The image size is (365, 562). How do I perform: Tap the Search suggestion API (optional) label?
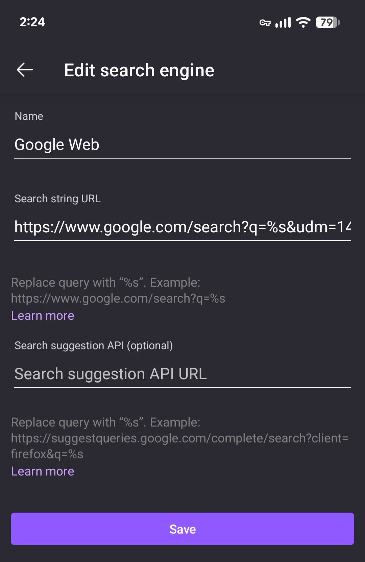click(94, 346)
